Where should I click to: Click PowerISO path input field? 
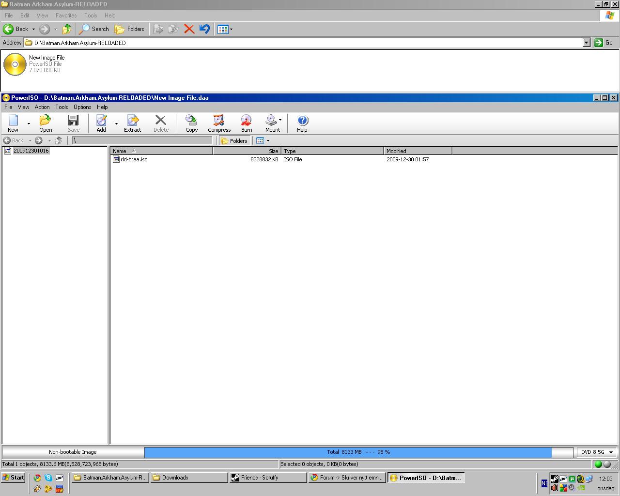tap(142, 140)
